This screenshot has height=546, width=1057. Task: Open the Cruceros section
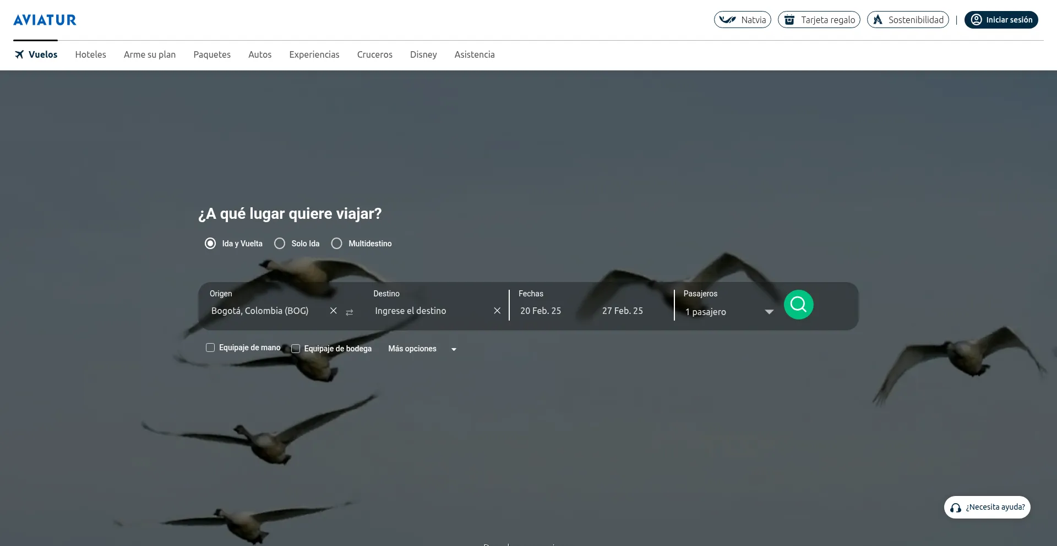pyautogui.click(x=375, y=54)
